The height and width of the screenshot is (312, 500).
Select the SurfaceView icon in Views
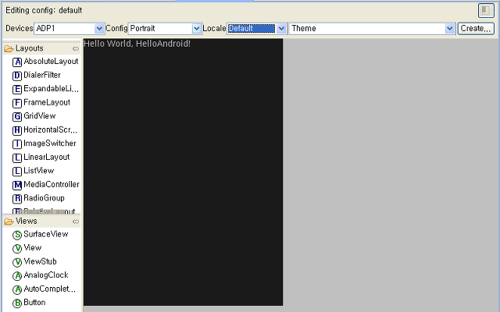17,235
